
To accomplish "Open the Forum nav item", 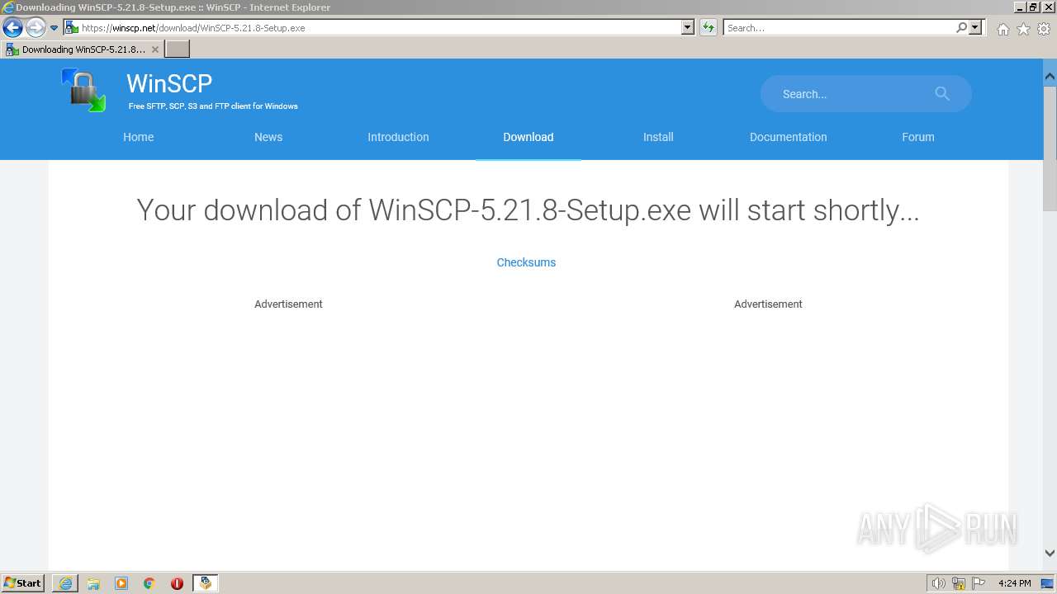I will [x=918, y=137].
